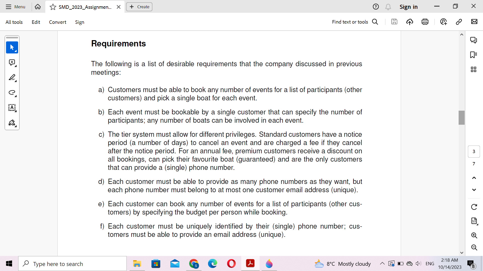Viewport: 483px width, 271px height.
Task: Expand the Highlight tool options arrow
Action: (16, 81)
